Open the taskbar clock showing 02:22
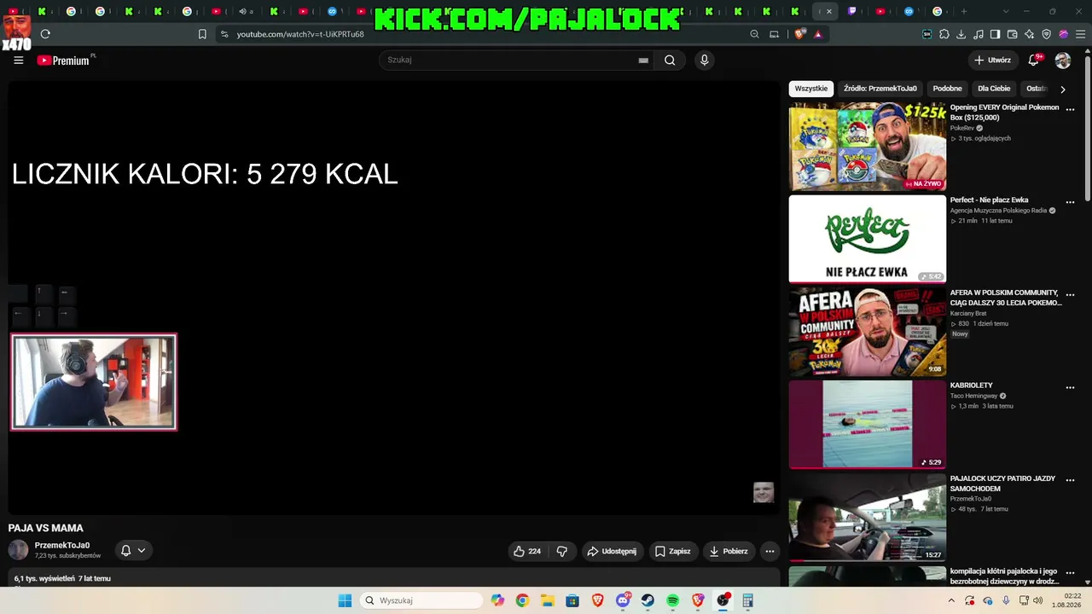Screen dimensions: 1092x614 tap(1066, 600)
